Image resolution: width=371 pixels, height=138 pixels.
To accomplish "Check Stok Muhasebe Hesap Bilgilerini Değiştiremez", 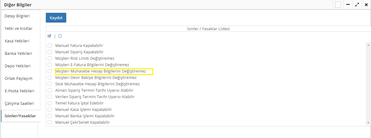I will (49, 84).
